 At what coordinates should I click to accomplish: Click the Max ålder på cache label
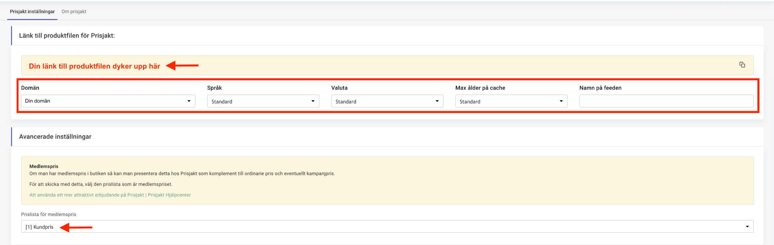pos(480,88)
